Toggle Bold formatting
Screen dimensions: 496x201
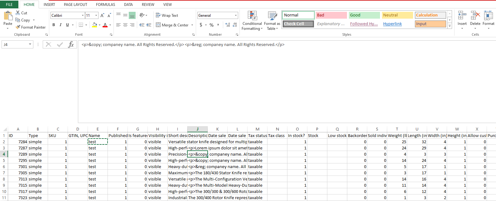click(x=54, y=25)
